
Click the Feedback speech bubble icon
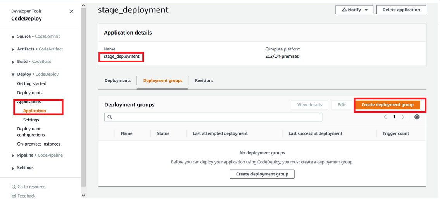coord(14,196)
